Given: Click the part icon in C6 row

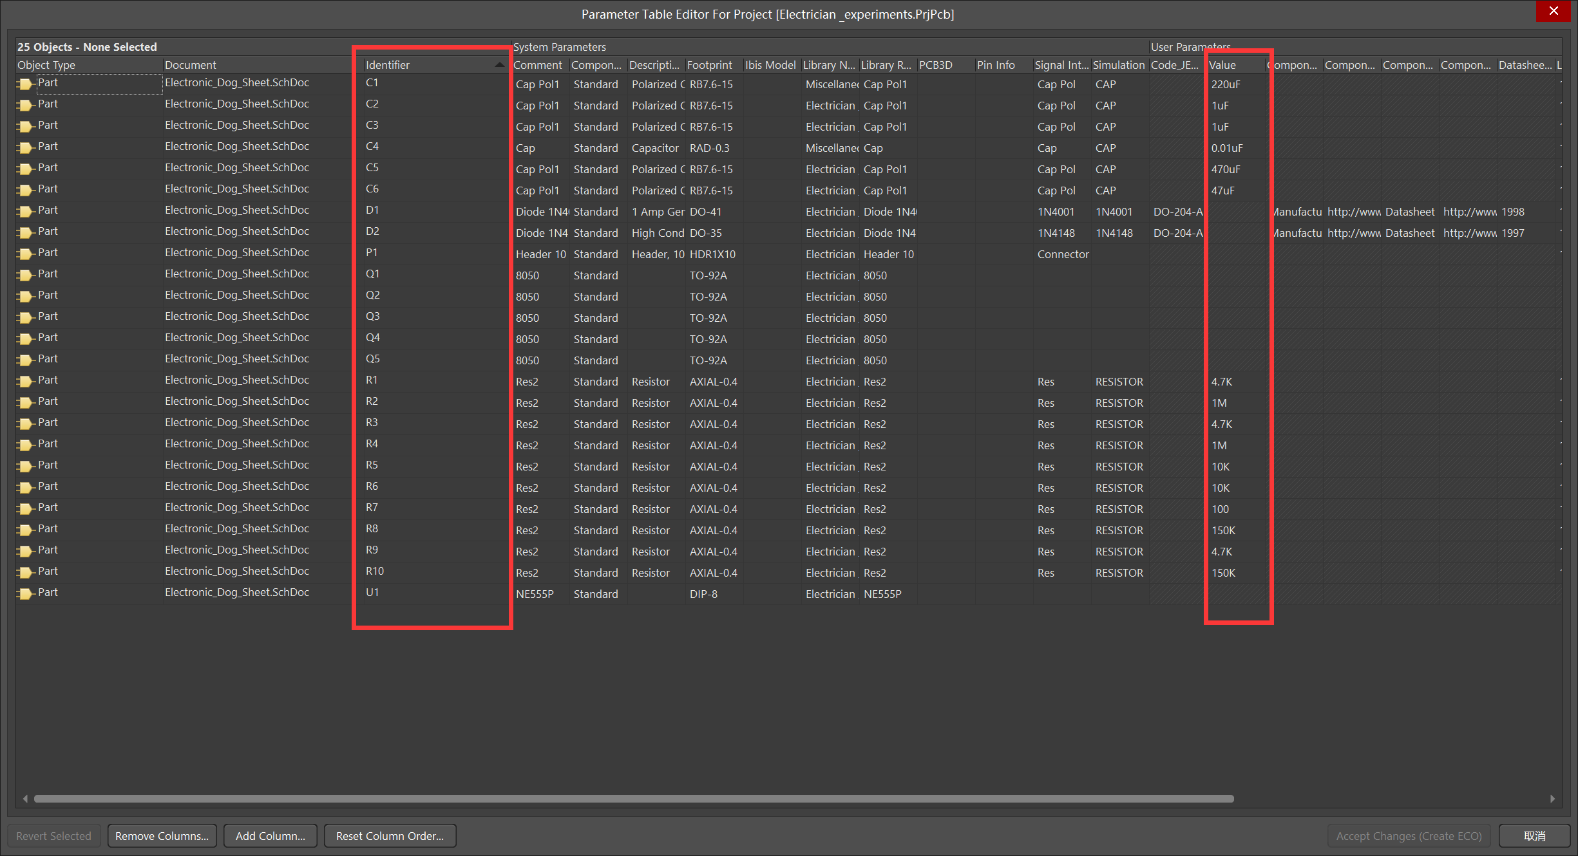Looking at the screenshot, I should 25,190.
